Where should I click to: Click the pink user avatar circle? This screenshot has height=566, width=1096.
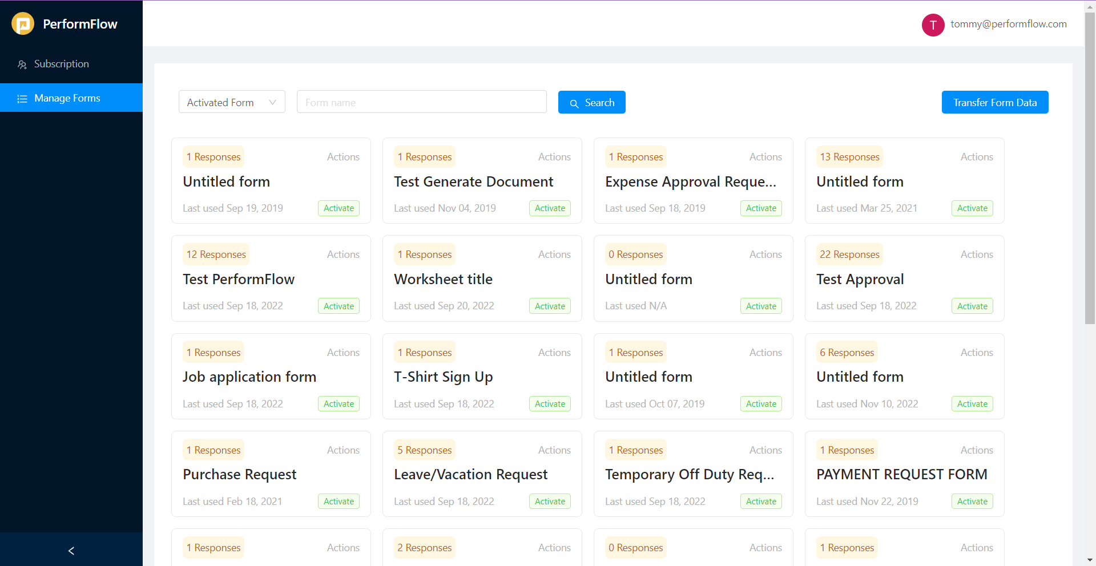(x=933, y=25)
